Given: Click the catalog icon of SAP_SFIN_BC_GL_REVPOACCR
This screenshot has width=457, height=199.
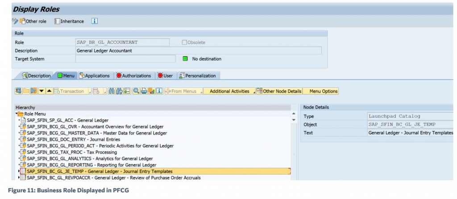Looking at the screenshot, I should [x=23, y=178].
